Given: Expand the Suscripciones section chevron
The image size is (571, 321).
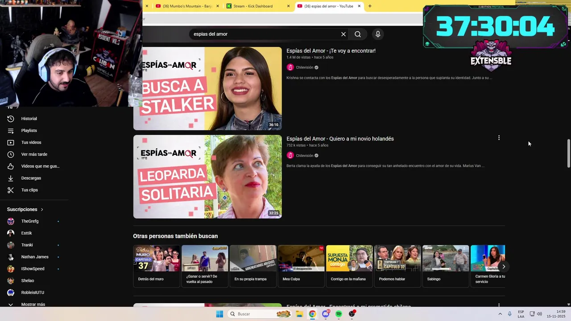Looking at the screenshot, I should tap(42, 210).
